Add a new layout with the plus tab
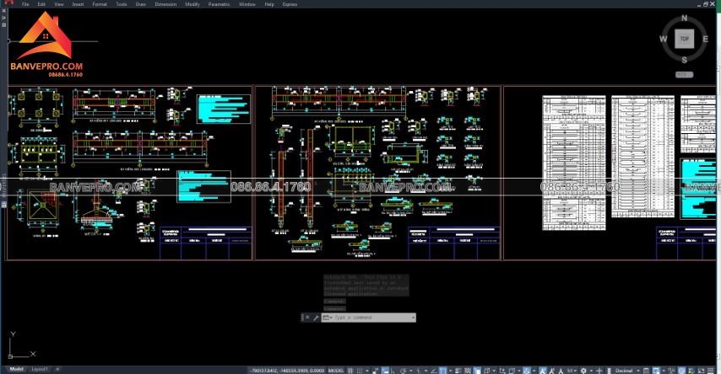Screen dimensions: 721x374 click(57, 369)
